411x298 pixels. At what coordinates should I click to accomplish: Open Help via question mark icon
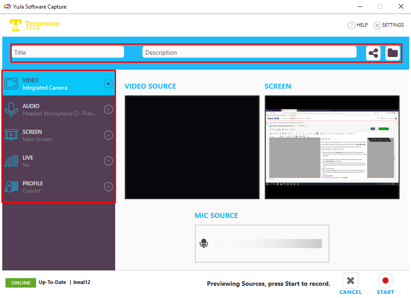pos(351,25)
